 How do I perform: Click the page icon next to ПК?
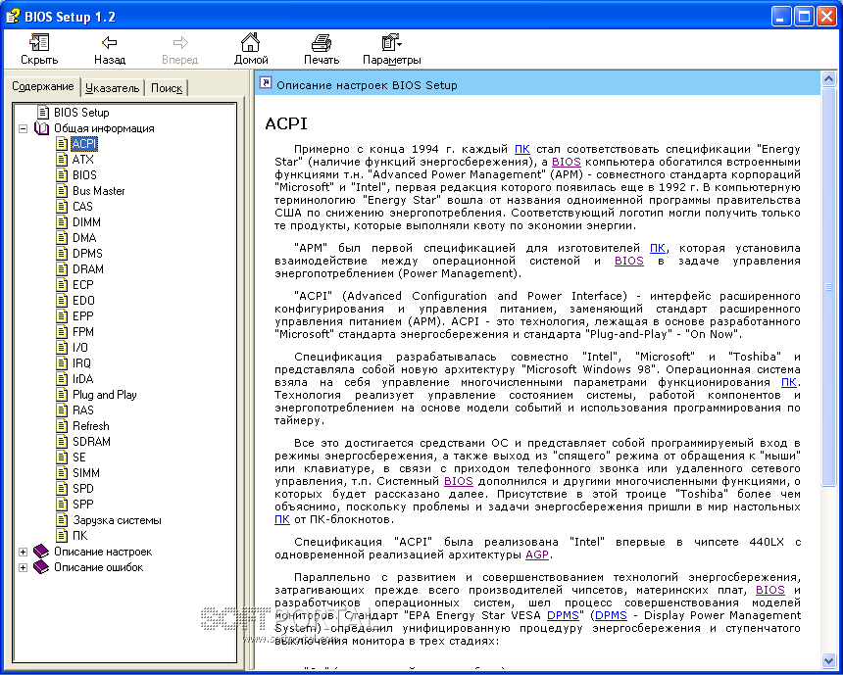tap(63, 536)
